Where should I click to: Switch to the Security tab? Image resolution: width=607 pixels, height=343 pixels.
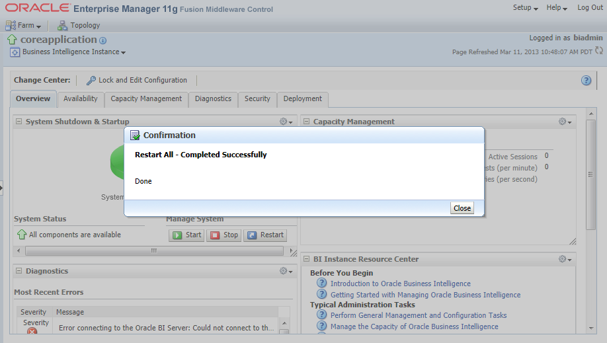pyautogui.click(x=257, y=98)
